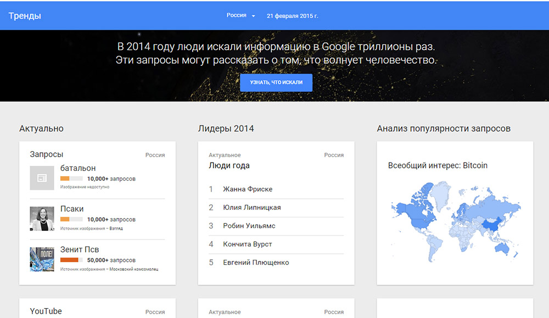549x318 pixels.
Task: Click the Bitcoin interest world map
Action: tap(455, 222)
